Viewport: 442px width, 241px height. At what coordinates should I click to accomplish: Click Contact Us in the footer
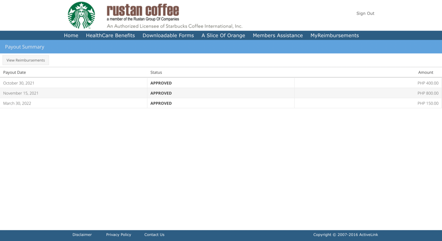click(x=154, y=235)
